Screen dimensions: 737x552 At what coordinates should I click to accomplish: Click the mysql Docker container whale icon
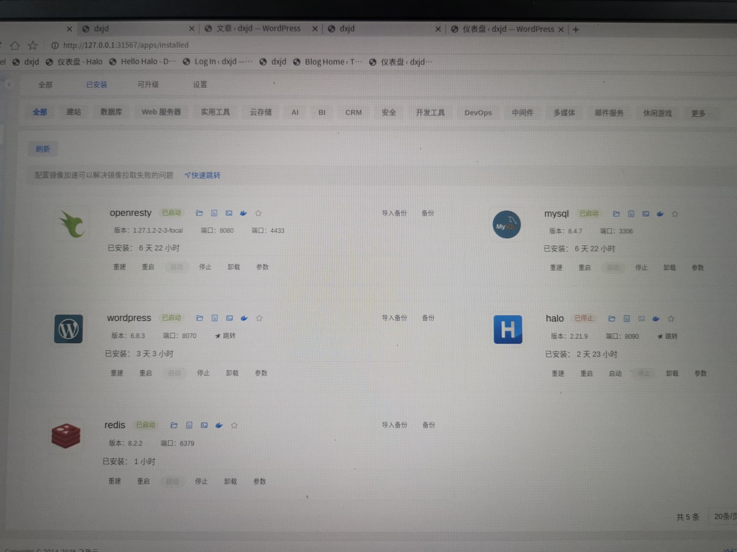[x=660, y=214]
